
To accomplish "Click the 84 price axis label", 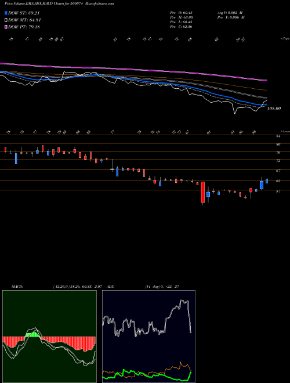I will (278, 136).
